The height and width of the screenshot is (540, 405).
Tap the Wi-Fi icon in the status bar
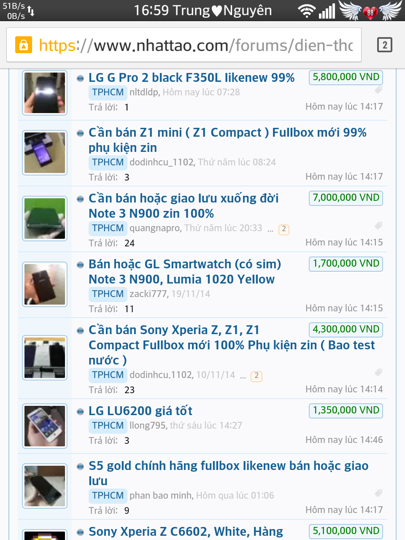[307, 11]
